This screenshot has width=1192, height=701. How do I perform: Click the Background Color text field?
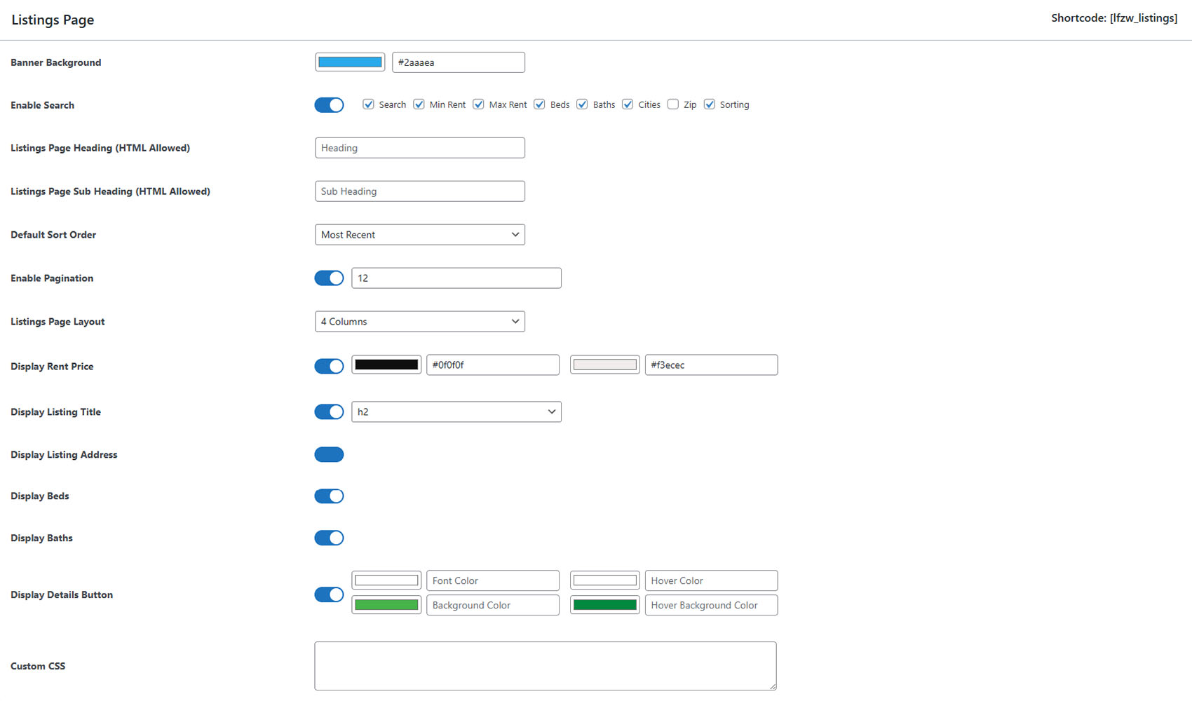click(x=493, y=605)
